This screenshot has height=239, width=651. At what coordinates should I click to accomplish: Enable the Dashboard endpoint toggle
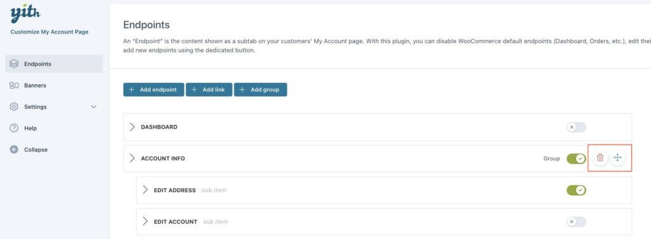(x=576, y=127)
